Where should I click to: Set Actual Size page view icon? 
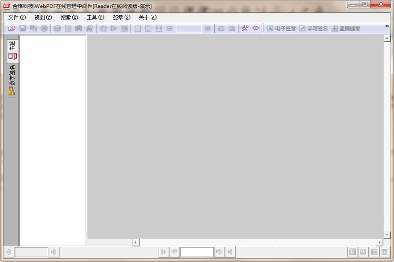138,29
